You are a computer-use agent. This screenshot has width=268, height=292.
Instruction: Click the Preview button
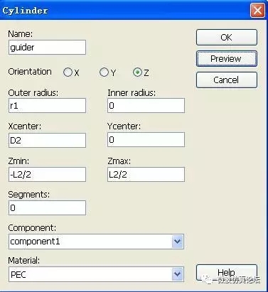[x=227, y=58]
